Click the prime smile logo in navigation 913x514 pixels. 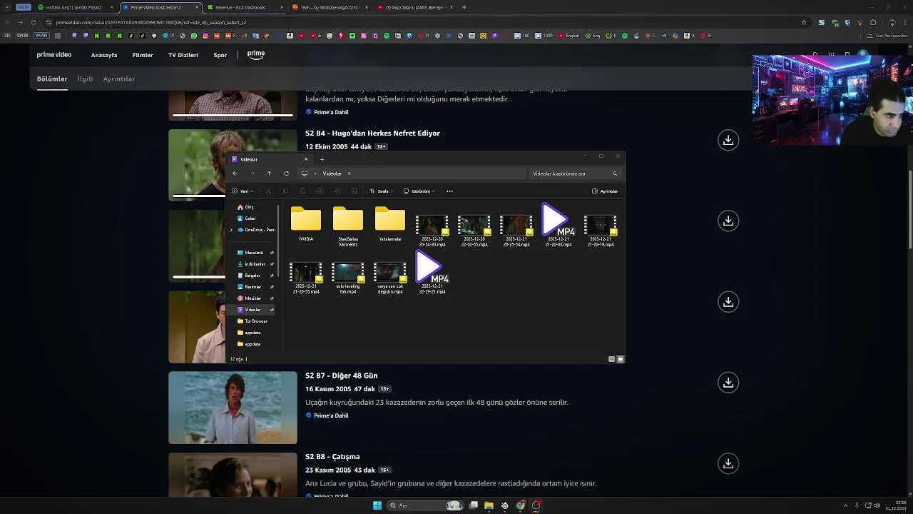[256, 54]
